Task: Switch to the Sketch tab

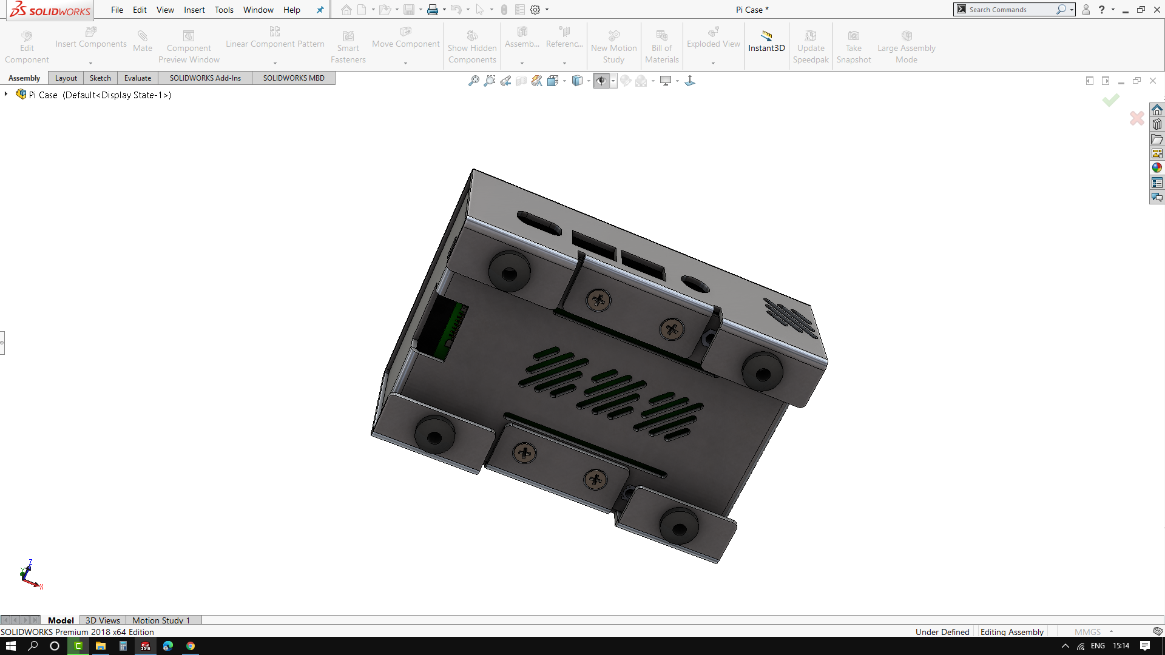Action: (x=100, y=78)
